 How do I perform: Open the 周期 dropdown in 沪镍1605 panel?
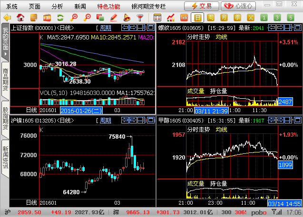pos(104,121)
